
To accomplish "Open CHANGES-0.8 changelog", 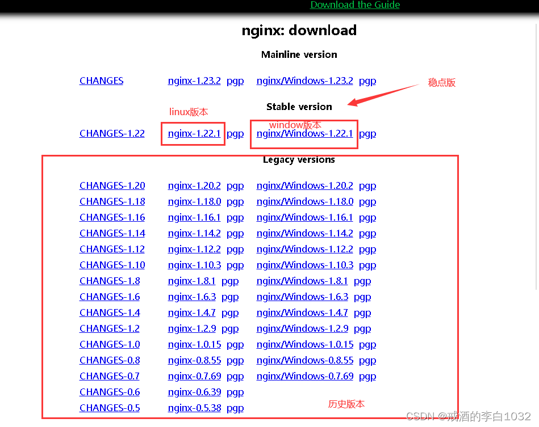I will pos(110,361).
